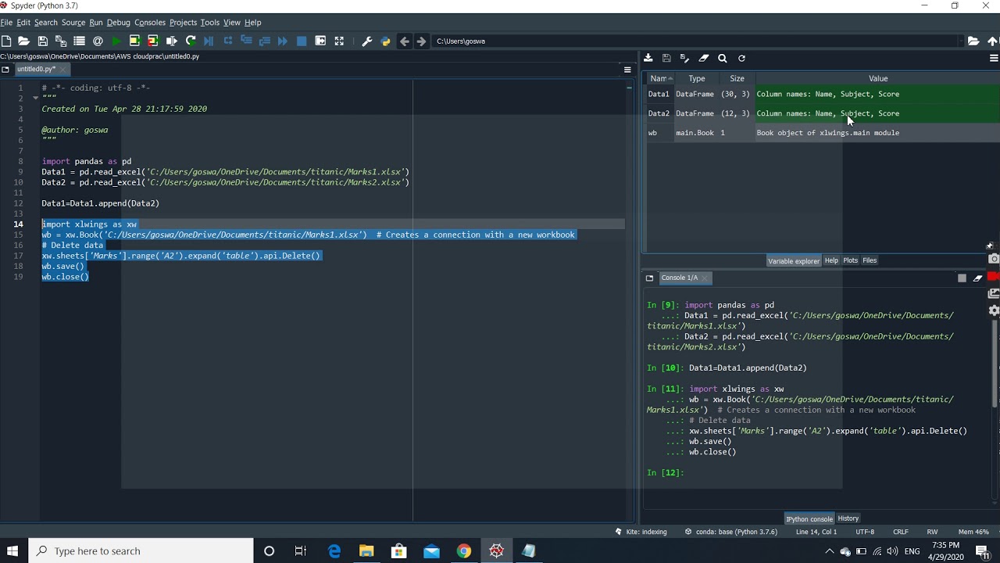Sort variables by the Size column
The height and width of the screenshot is (563, 1000).
[x=737, y=78]
